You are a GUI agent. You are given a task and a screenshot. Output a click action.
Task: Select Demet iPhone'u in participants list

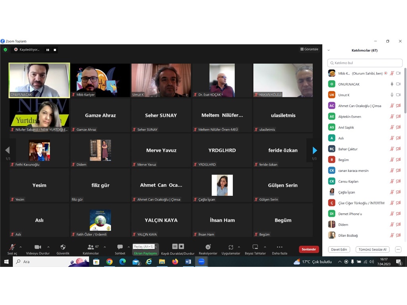[x=365, y=214]
